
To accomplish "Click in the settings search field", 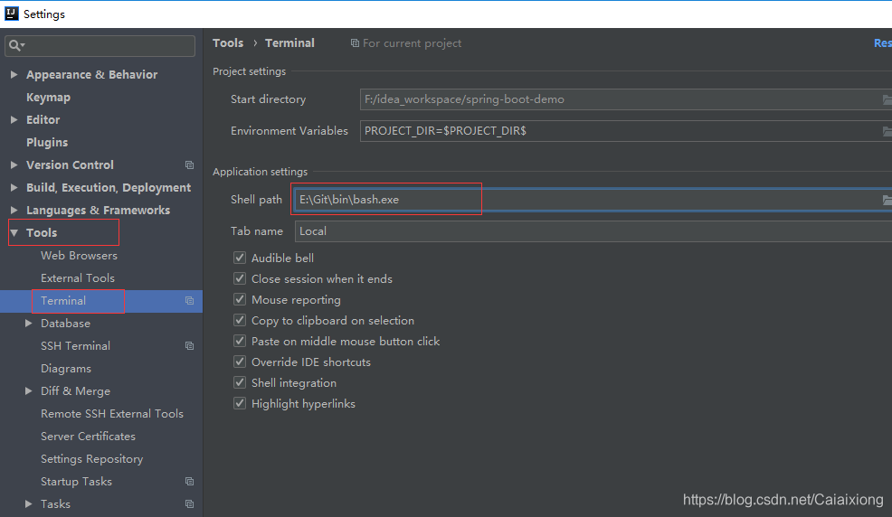I will (100, 45).
